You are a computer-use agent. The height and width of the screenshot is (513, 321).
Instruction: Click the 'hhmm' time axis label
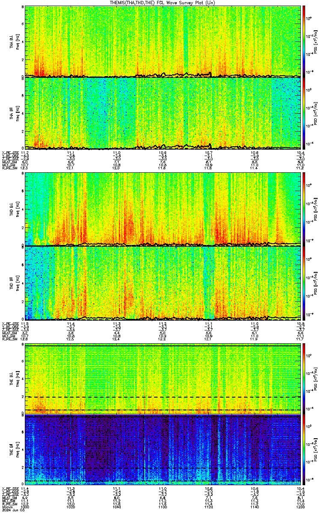6,507
